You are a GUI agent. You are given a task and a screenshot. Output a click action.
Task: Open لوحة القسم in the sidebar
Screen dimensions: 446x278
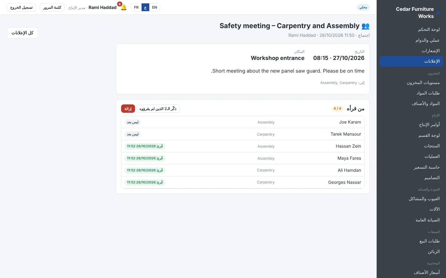[411, 135]
